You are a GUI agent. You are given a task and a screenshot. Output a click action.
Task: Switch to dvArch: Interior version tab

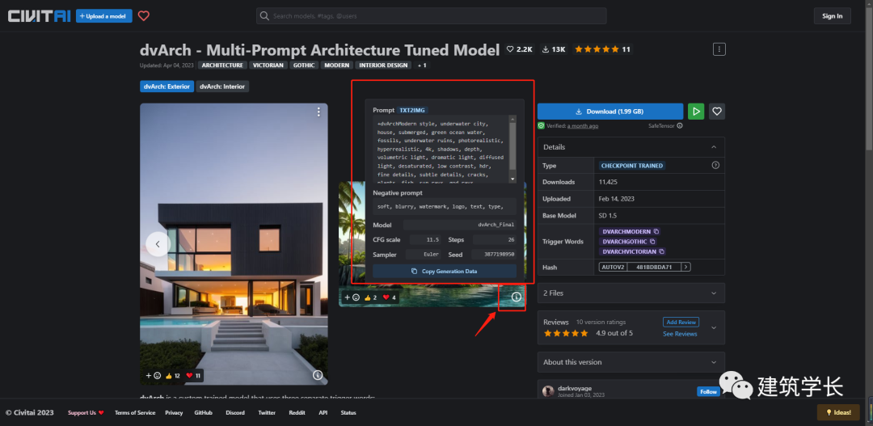(222, 86)
